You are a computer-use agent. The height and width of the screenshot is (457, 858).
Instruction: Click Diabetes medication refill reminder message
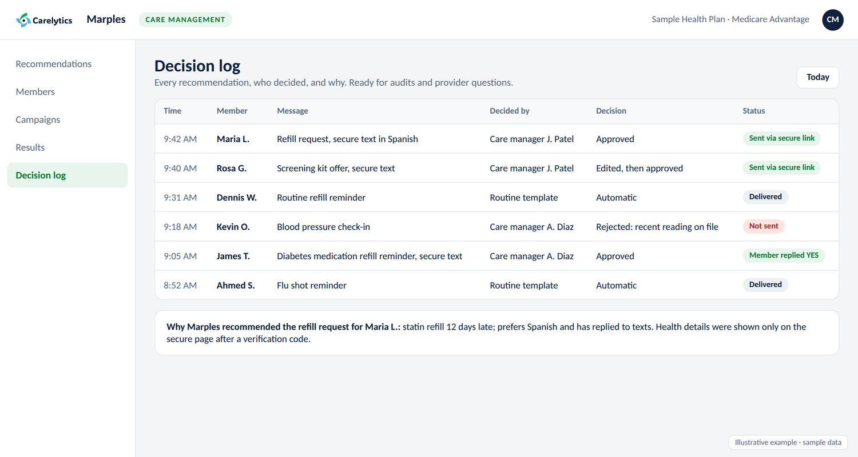[x=370, y=256]
